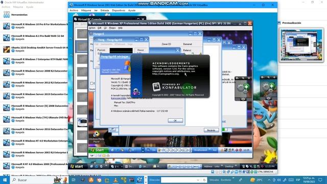Screen dimensions: 327x184
Task: Open Edit menu in Virtual PC window
Action: click(x=100, y=28)
